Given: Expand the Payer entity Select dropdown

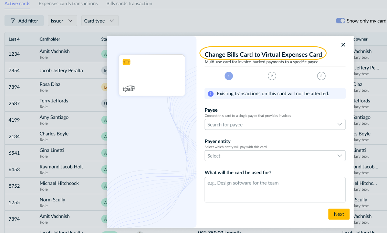Looking at the screenshot, I should click(275, 156).
